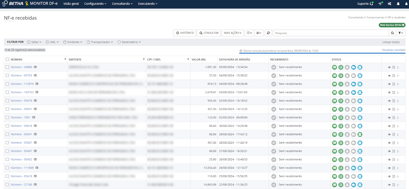409x189 pixels.
Task: Check the box for Número 95541
Action: (7, 134)
